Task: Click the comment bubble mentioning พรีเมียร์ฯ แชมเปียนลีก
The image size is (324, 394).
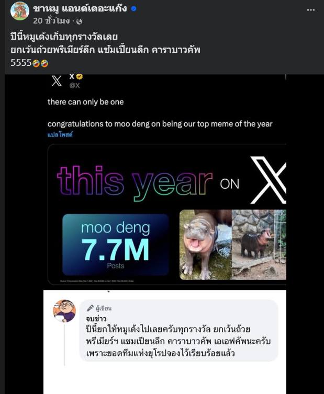Action: tap(178, 331)
